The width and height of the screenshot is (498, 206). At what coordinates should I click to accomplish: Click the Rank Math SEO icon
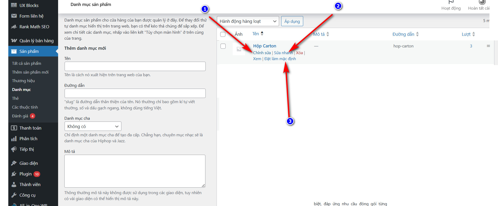click(14, 26)
